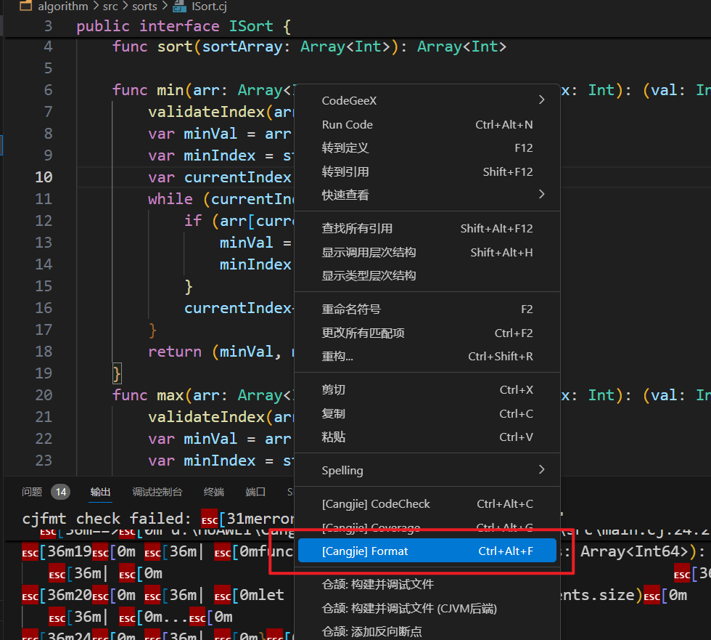Click the src breadcrumb segment
This screenshot has width=711, height=640.
[110, 7]
